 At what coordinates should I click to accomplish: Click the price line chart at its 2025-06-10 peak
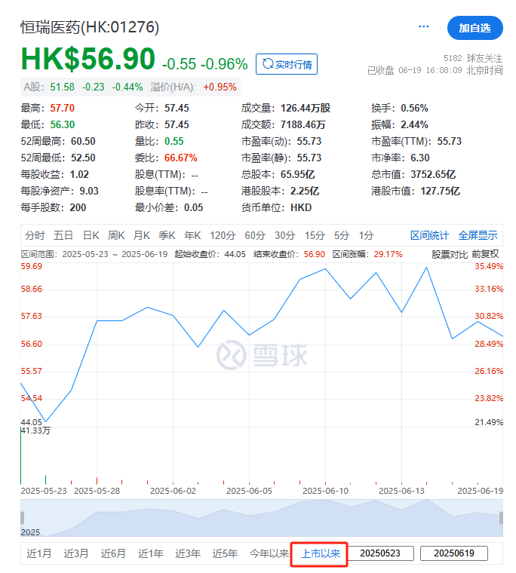point(325,269)
